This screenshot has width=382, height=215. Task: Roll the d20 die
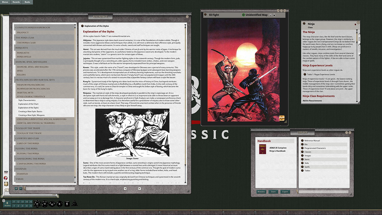(37, 204)
